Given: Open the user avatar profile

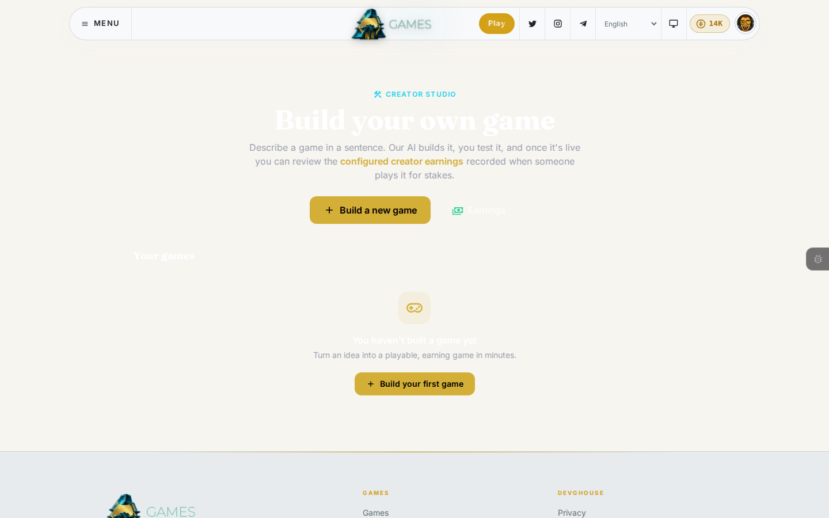Looking at the screenshot, I should point(746,24).
